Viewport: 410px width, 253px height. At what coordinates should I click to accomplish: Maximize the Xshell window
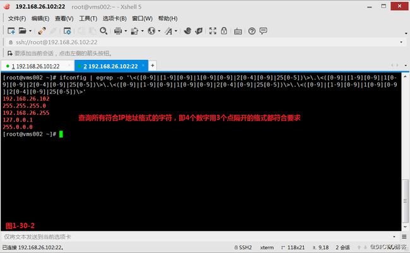(384, 6)
